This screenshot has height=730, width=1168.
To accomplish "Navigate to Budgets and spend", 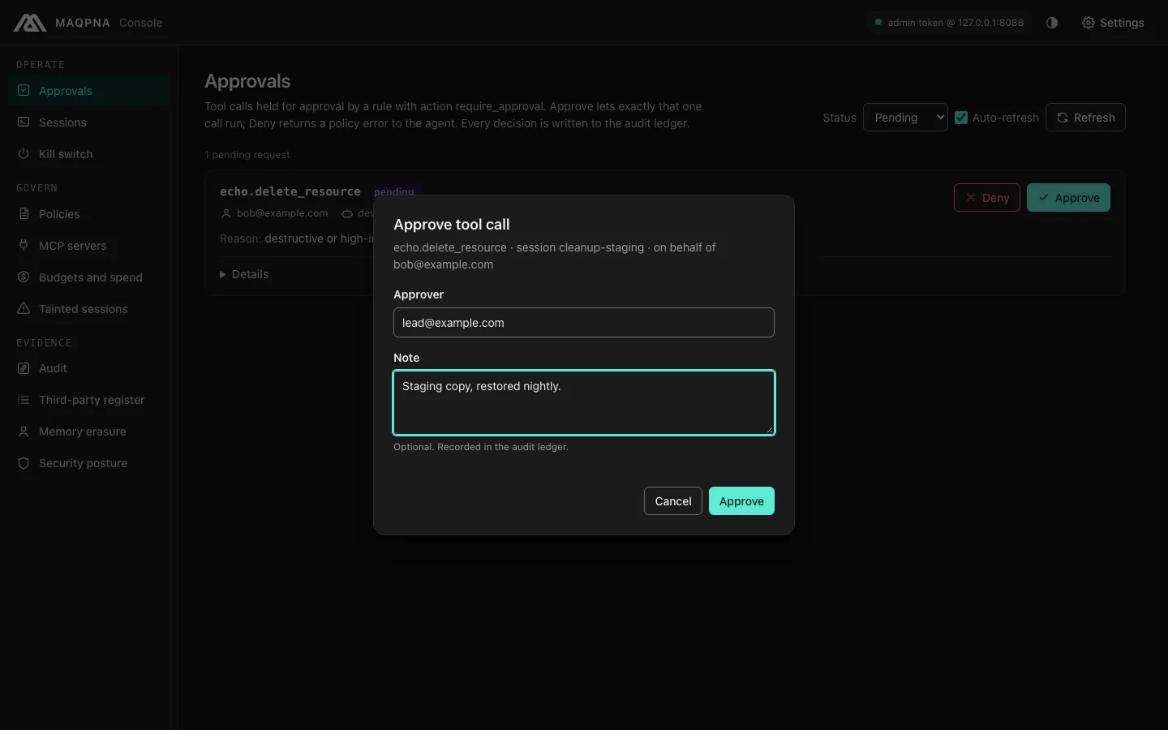I will pos(88,277).
